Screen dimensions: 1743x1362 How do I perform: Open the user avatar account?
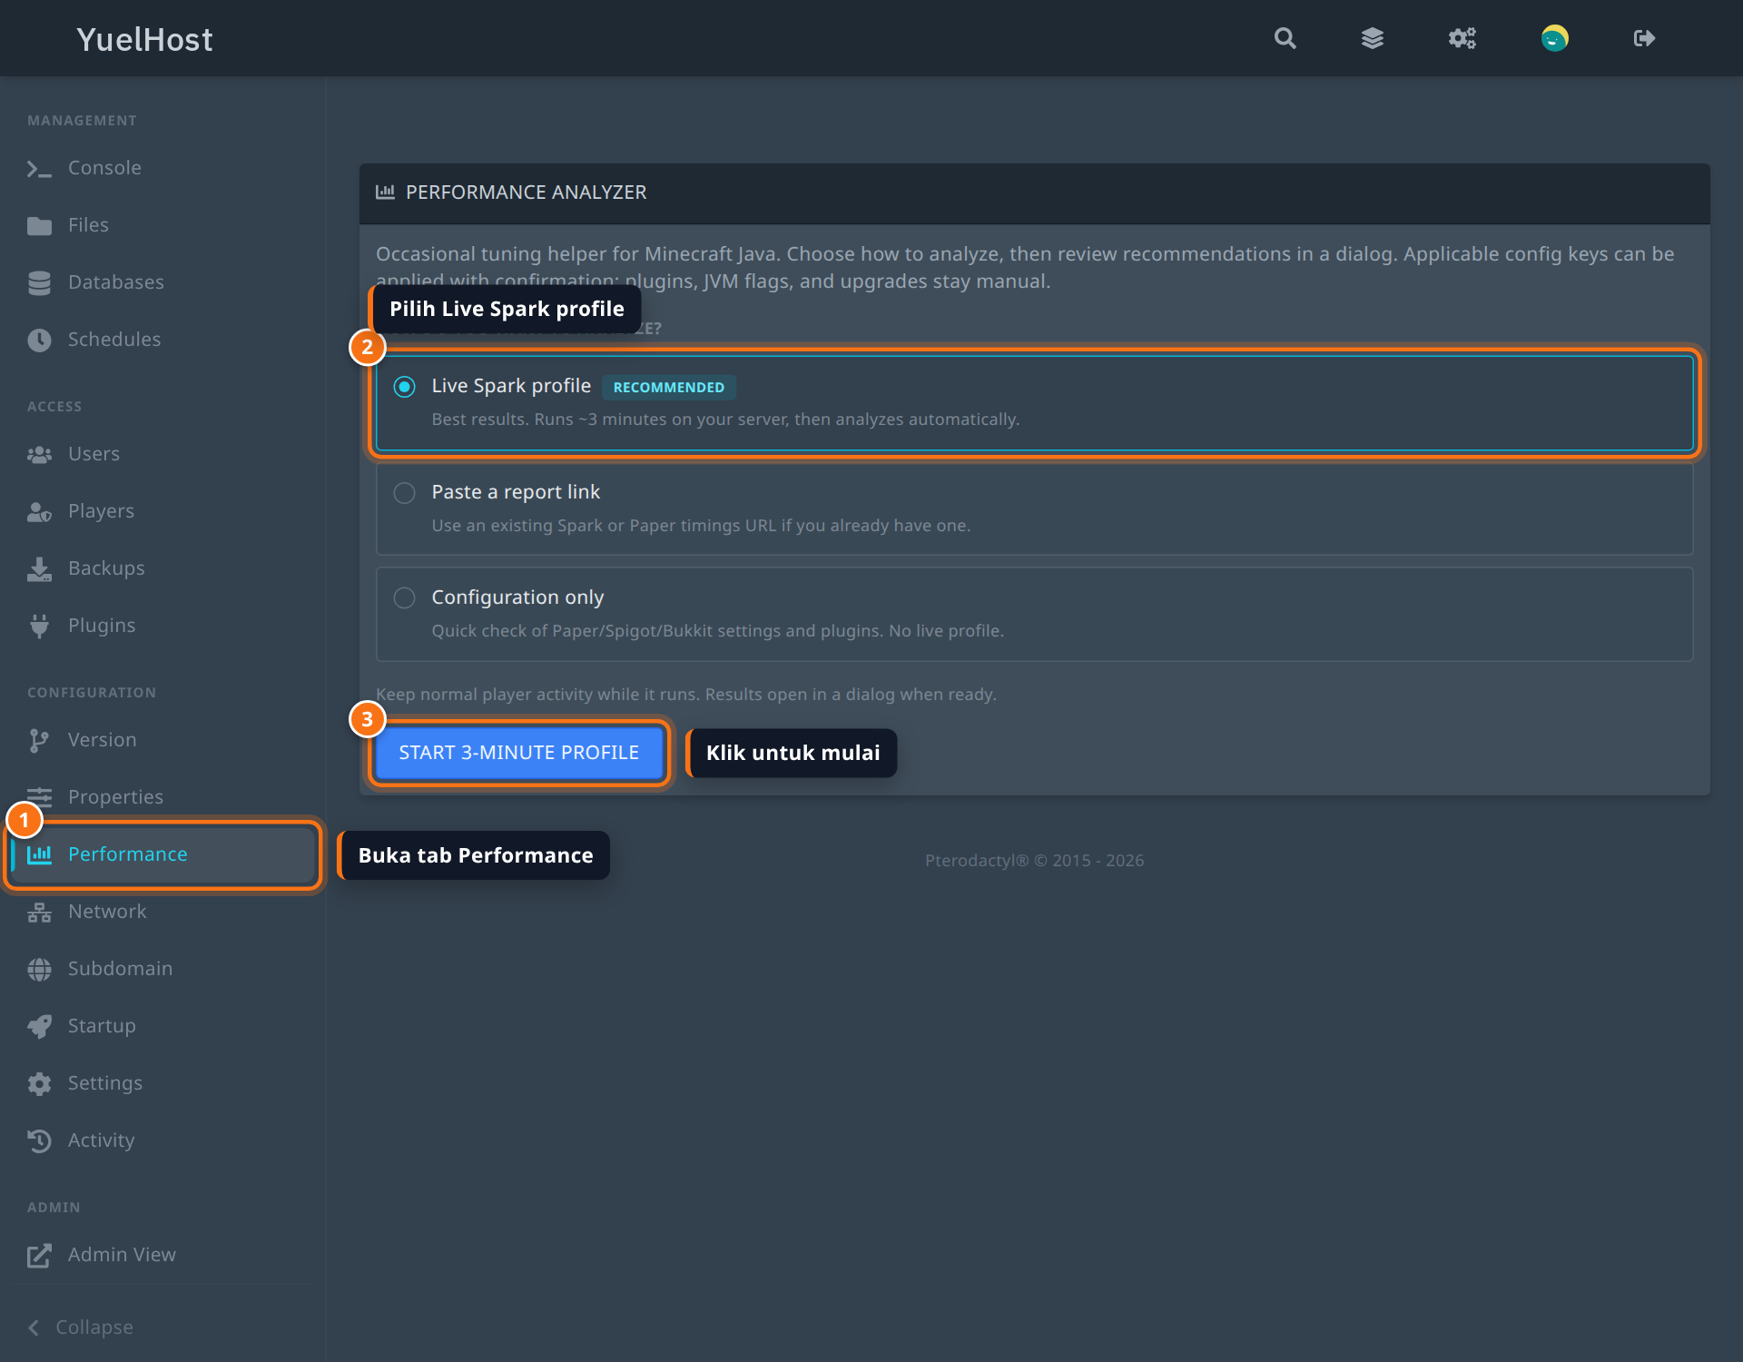pyautogui.click(x=1554, y=38)
